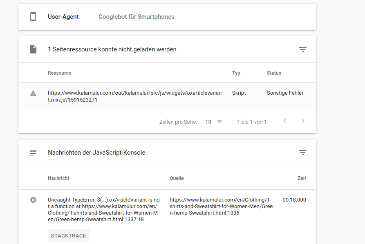Click the STACKTRACE button
Screen dimensions: 365x244
(x=69, y=235)
